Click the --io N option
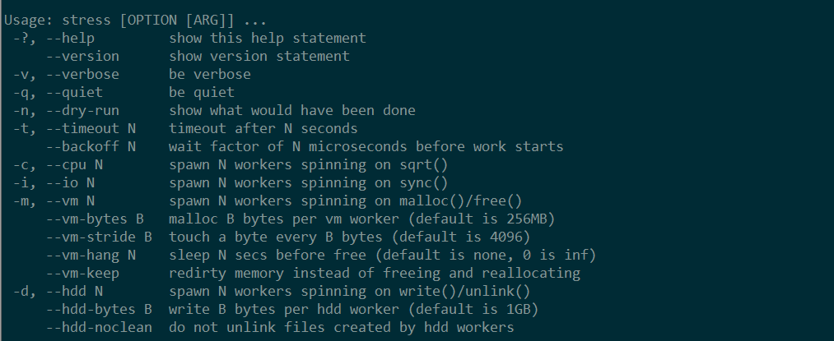The image size is (834, 341). (x=70, y=183)
